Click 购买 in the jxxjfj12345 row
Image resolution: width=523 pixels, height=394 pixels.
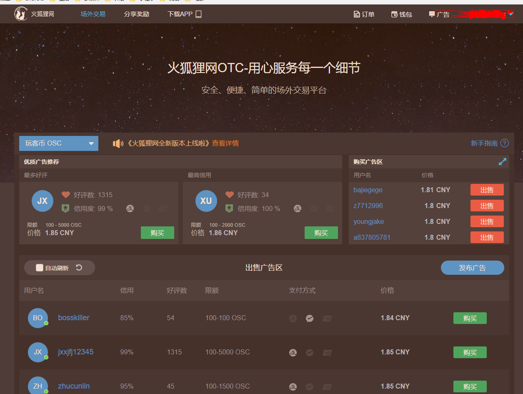click(470, 352)
